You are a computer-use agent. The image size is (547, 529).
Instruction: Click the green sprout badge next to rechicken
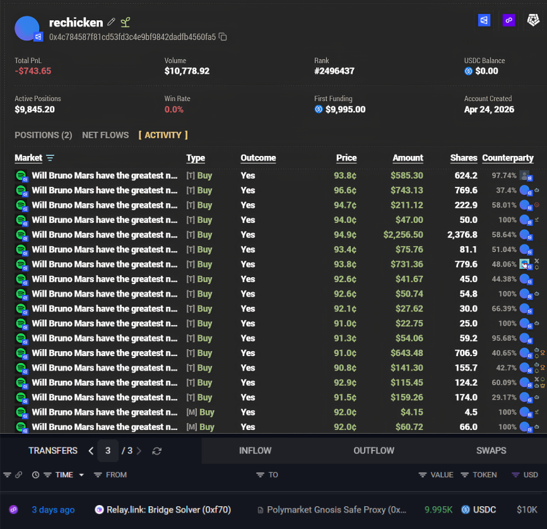126,22
